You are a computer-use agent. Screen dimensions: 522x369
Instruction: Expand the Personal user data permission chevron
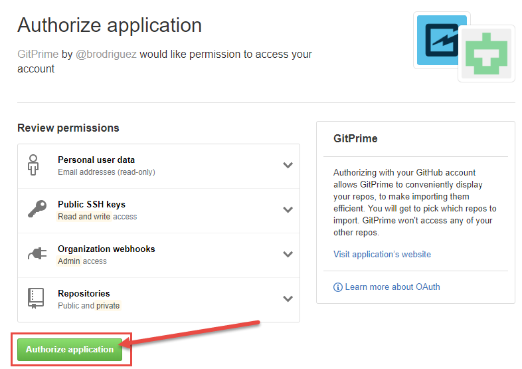(288, 165)
